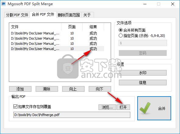Viewport: 180px width, 134px height.
Task: Click the 信息 button
Action: [x=143, y=83]
